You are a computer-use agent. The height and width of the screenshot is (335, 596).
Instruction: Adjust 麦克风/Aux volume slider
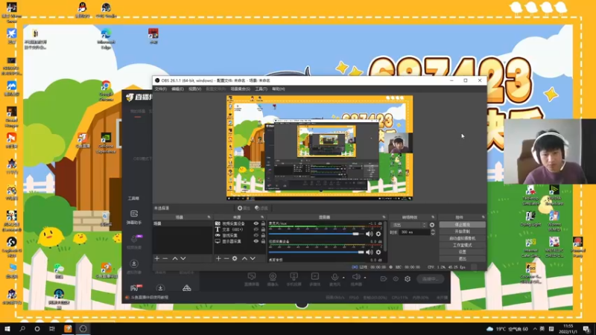click(x=316, y=234)
